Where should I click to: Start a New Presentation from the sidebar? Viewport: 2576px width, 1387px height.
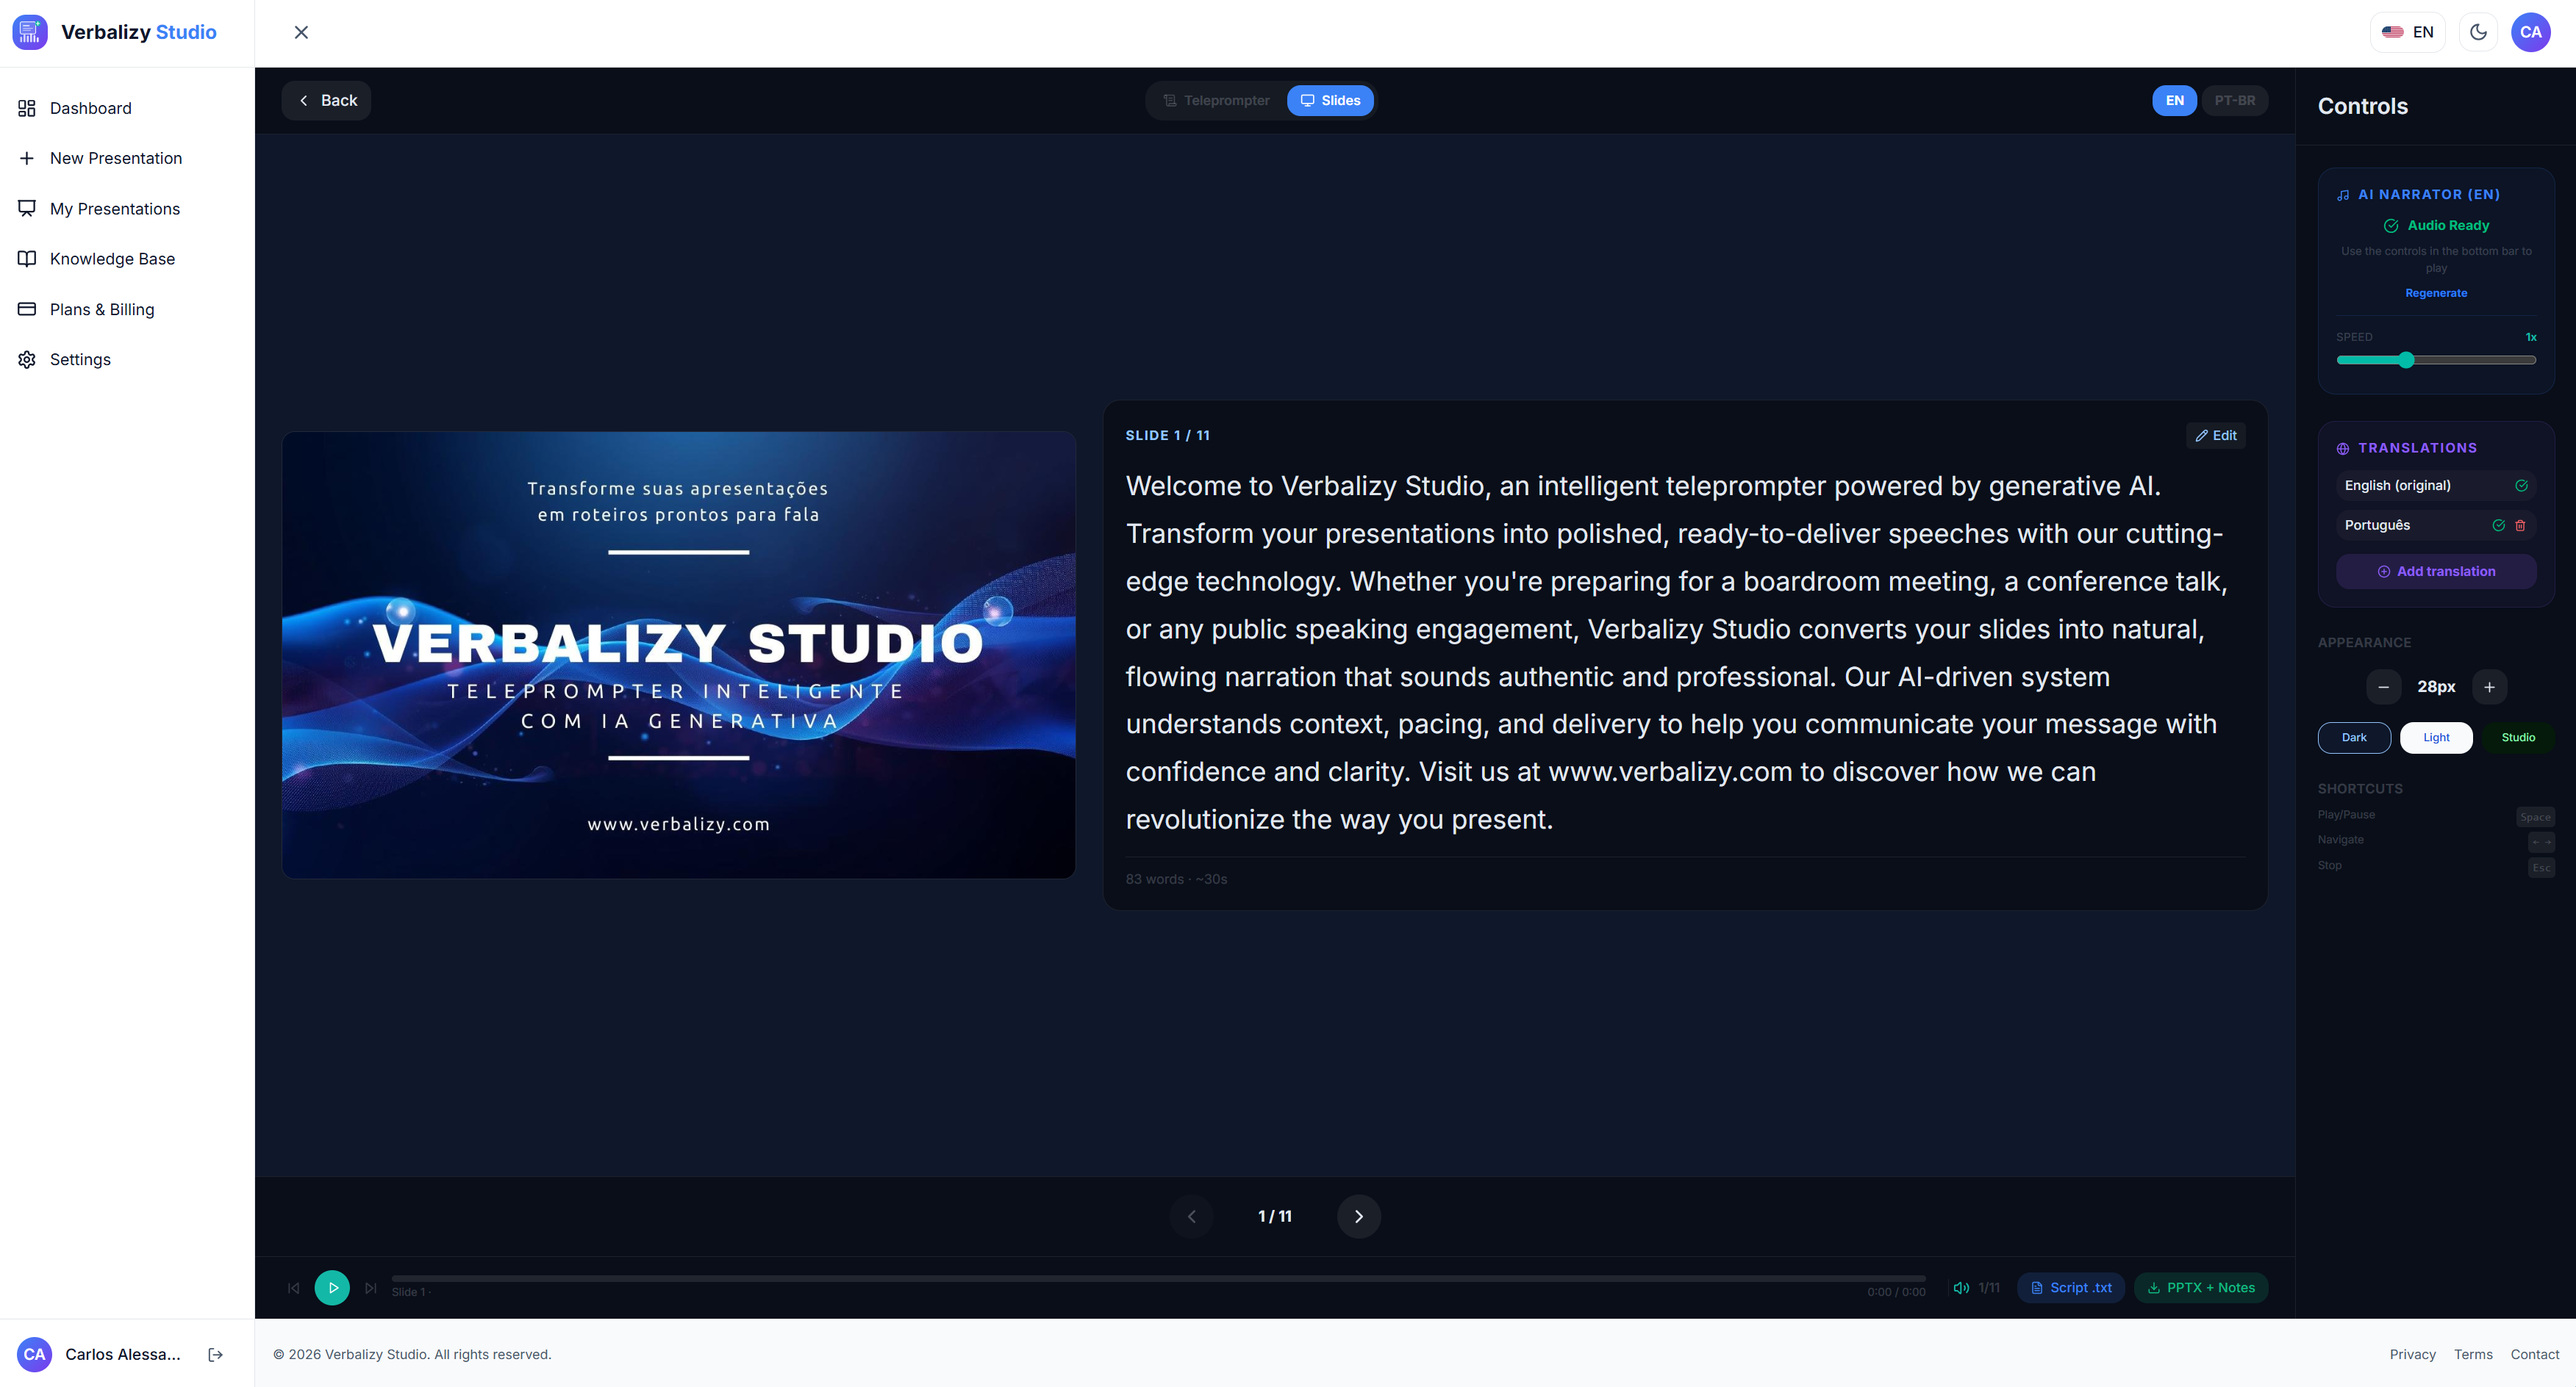click(x=127, y=158)
